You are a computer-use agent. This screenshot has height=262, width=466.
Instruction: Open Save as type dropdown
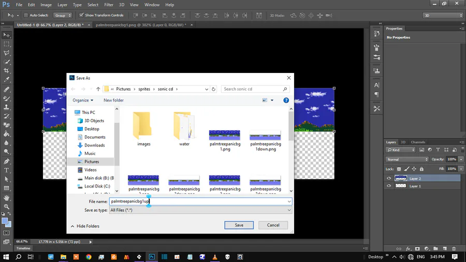(x=200, y=210)
